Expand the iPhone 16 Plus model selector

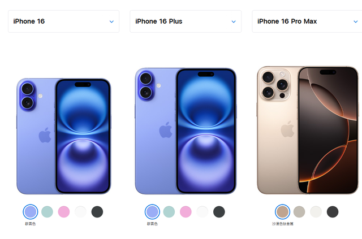tap(186, 21)
